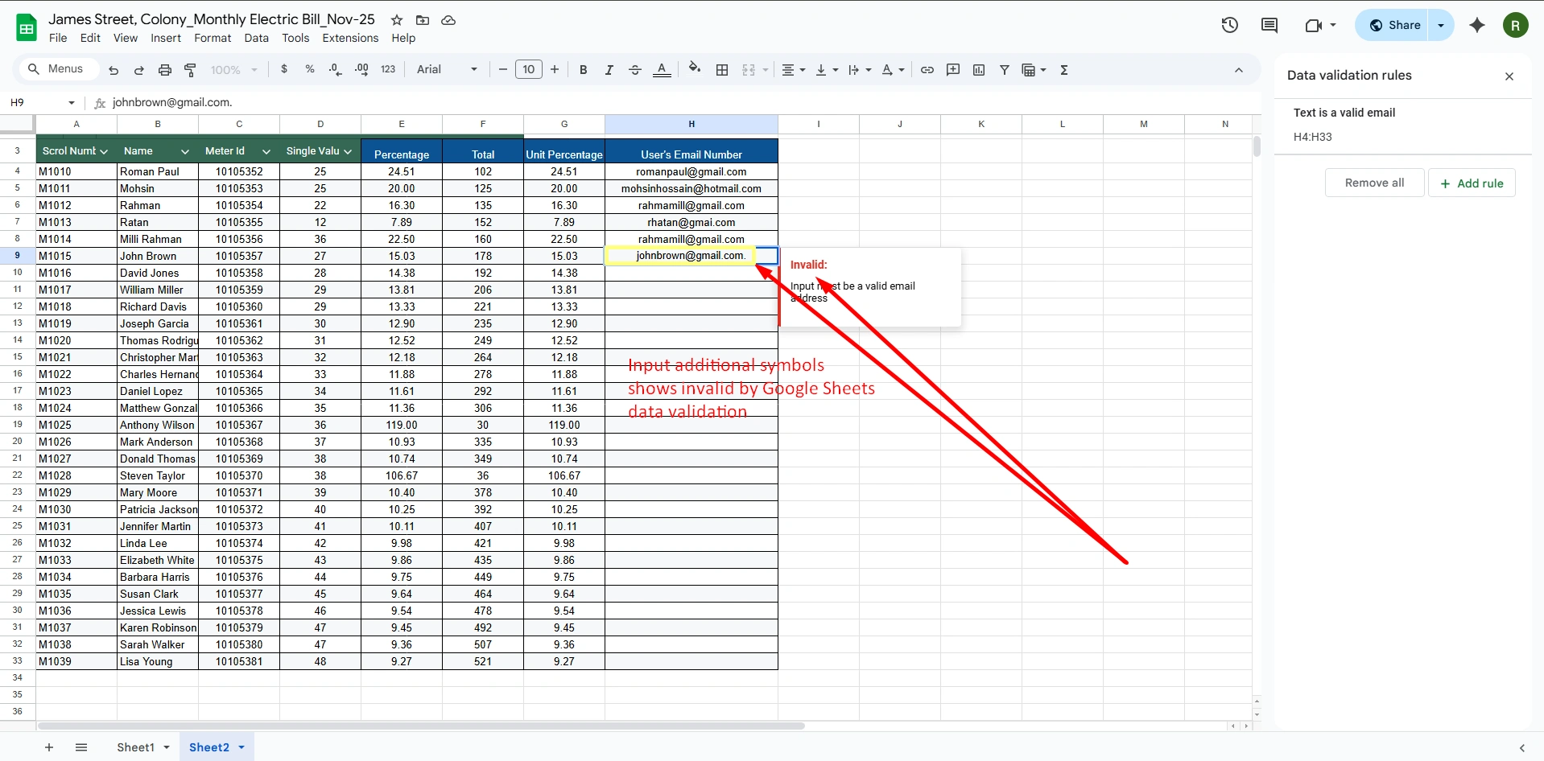Toggle strikethrough formatting
Screen dimensions: 1544x761
[634, 70]
